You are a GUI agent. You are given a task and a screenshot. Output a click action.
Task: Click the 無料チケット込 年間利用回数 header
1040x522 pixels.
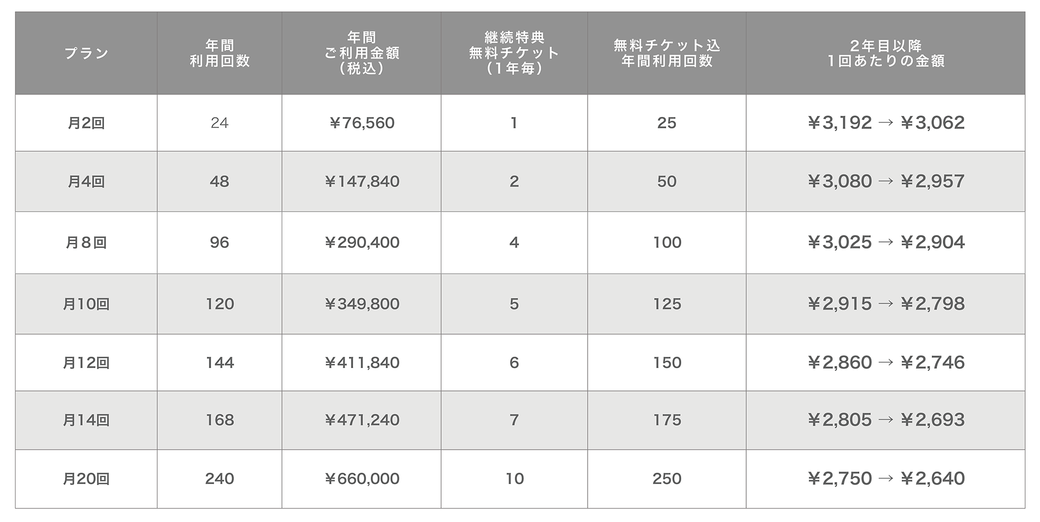point(667,53)
